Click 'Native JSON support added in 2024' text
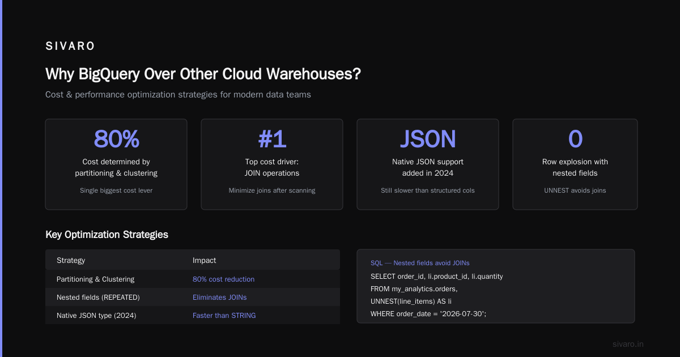 click(428, 167)
